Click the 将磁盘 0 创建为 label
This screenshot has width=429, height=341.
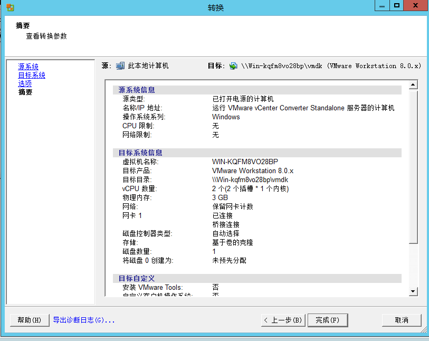(x=148, y=261)
